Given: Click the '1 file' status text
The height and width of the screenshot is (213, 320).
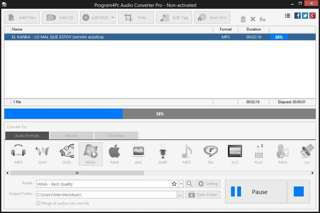Looking at the screenshot, I should [17, 102].
